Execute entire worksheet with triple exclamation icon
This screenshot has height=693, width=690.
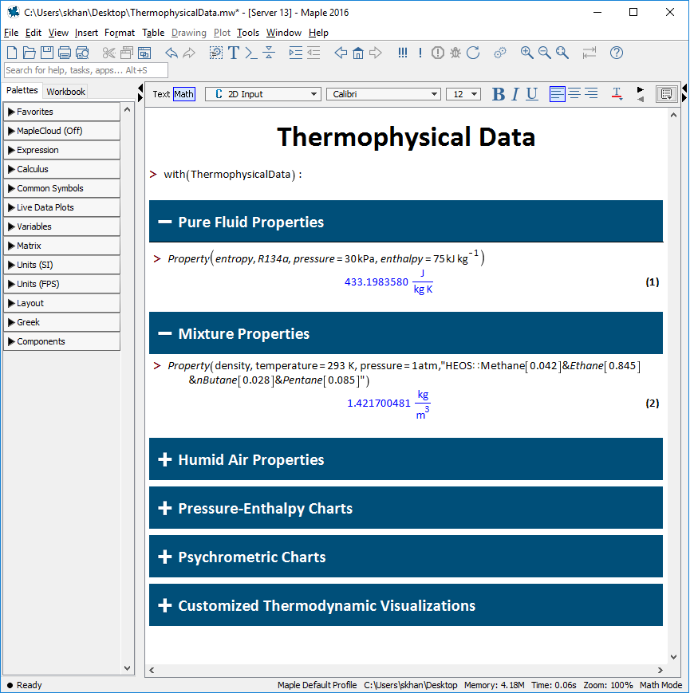click(x=402, y=53)
